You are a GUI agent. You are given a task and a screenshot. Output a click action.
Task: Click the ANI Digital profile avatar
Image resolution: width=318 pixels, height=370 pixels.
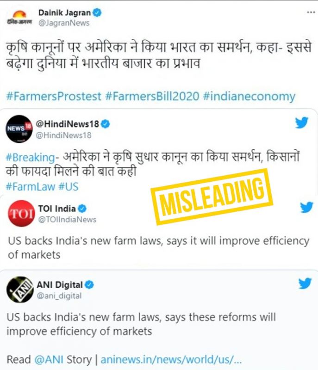click(20, 290)
